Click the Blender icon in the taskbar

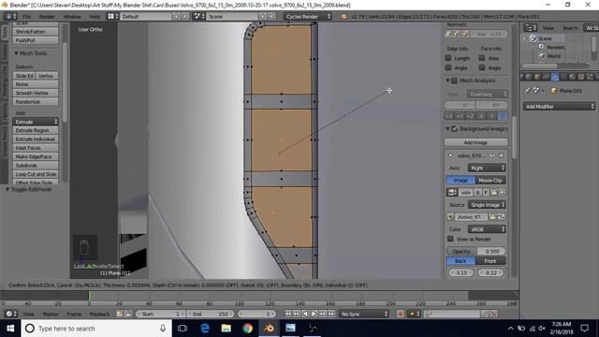(269, 329)
